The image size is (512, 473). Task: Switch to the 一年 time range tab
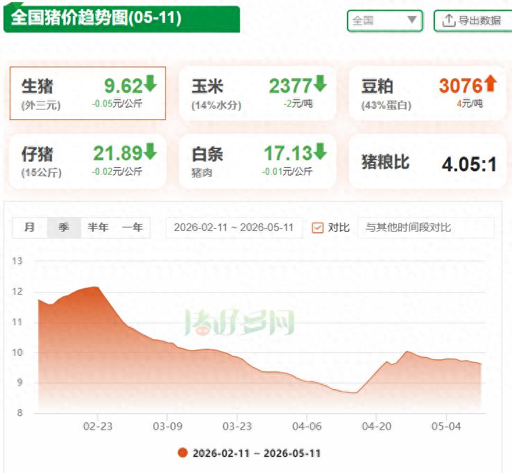tap(133, 227)
